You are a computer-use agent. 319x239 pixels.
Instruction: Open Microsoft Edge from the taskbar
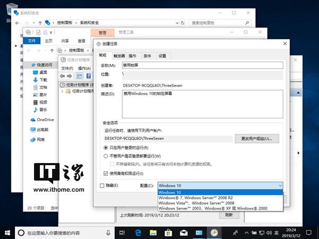click(x=138, y=233)
